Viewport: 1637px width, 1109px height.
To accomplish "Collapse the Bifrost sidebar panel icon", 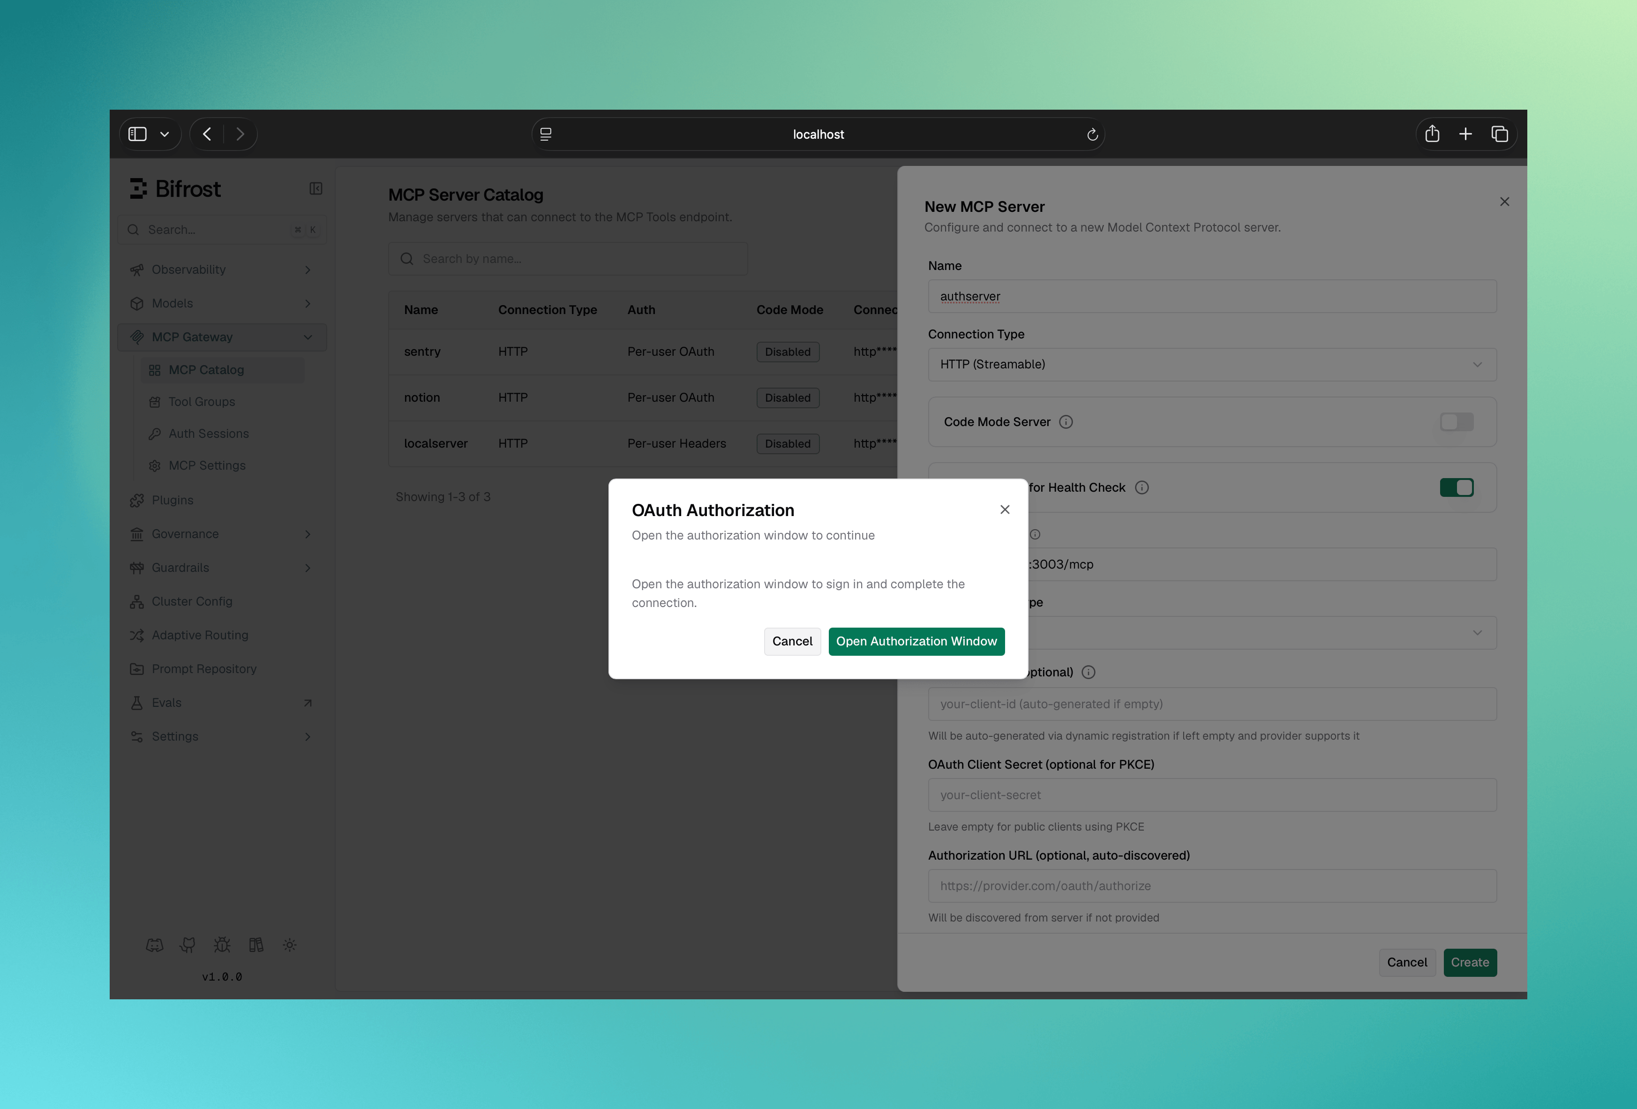I will (315, 189).
